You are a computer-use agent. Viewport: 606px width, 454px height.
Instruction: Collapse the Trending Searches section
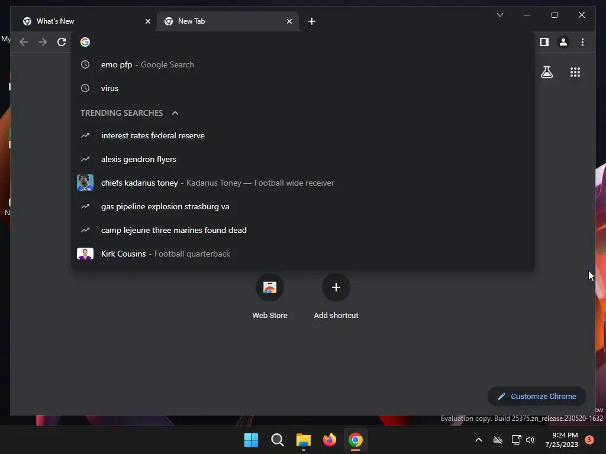click(x=175, y=113)
